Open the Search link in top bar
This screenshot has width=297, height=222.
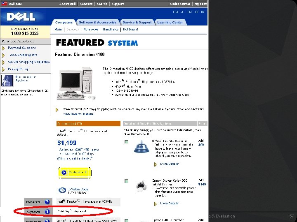[102, 4]
